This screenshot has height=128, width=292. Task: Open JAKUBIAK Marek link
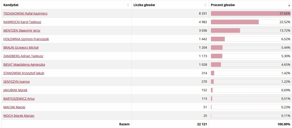pyautogui.click(x=15, y=90)
